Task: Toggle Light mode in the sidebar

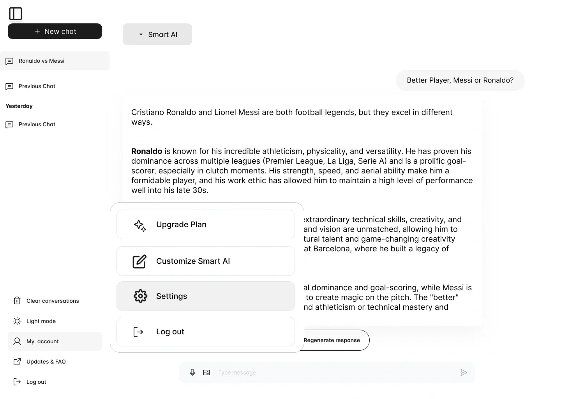Action: tap(55, 321)
